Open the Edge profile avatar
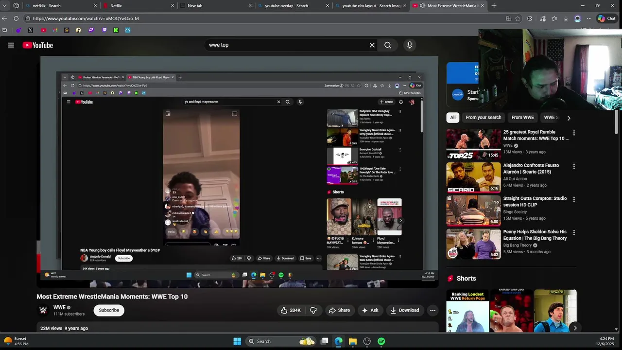622x350 pixels. point(578,18)
